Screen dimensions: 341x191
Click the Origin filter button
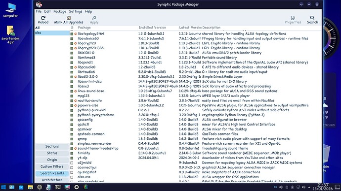click(x=52, y=160)
